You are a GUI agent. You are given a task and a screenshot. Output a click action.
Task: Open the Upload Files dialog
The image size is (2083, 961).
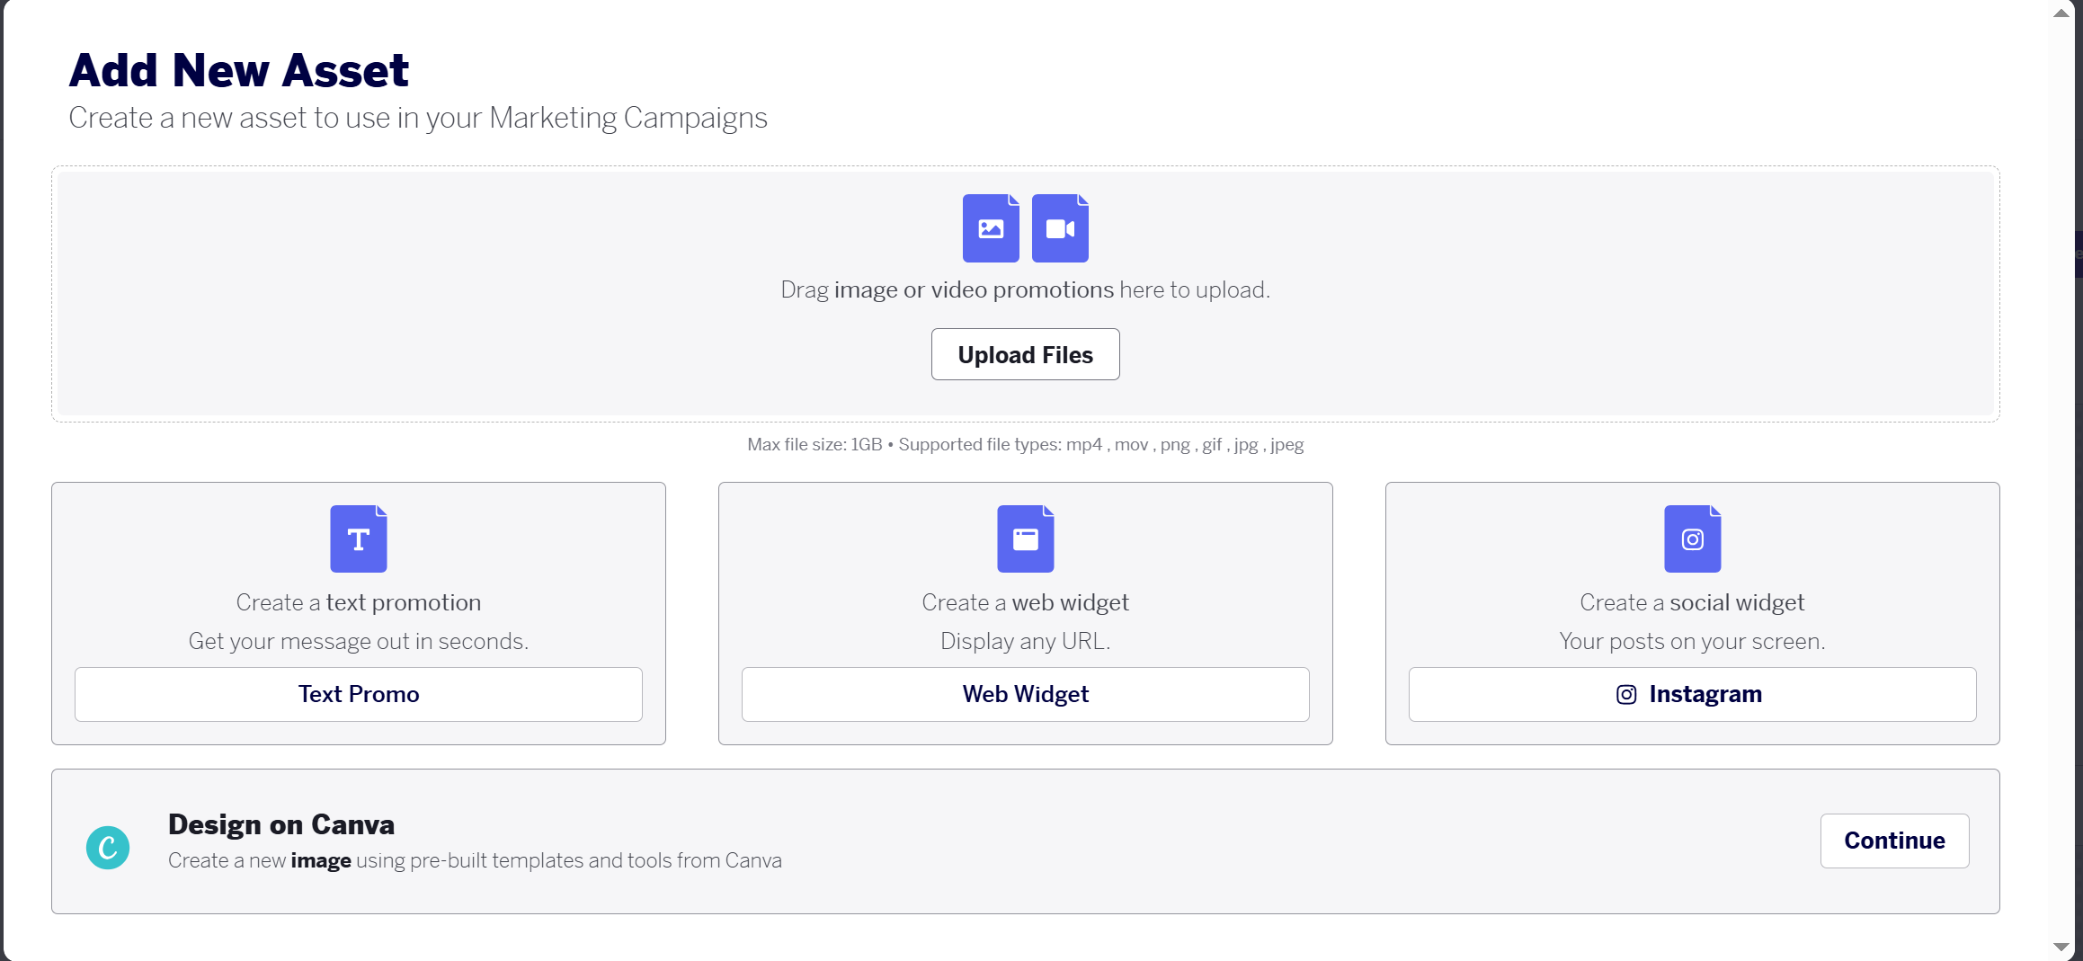1026,354
